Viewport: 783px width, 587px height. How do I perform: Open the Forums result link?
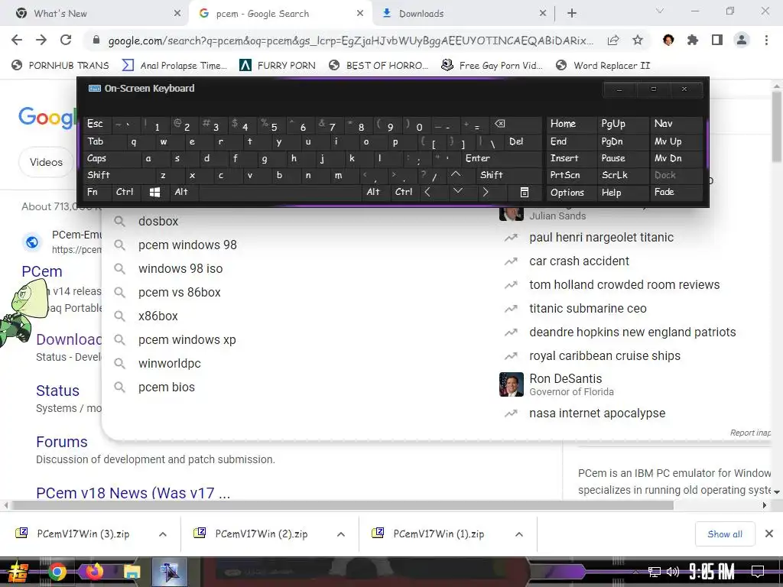[61, 442]
